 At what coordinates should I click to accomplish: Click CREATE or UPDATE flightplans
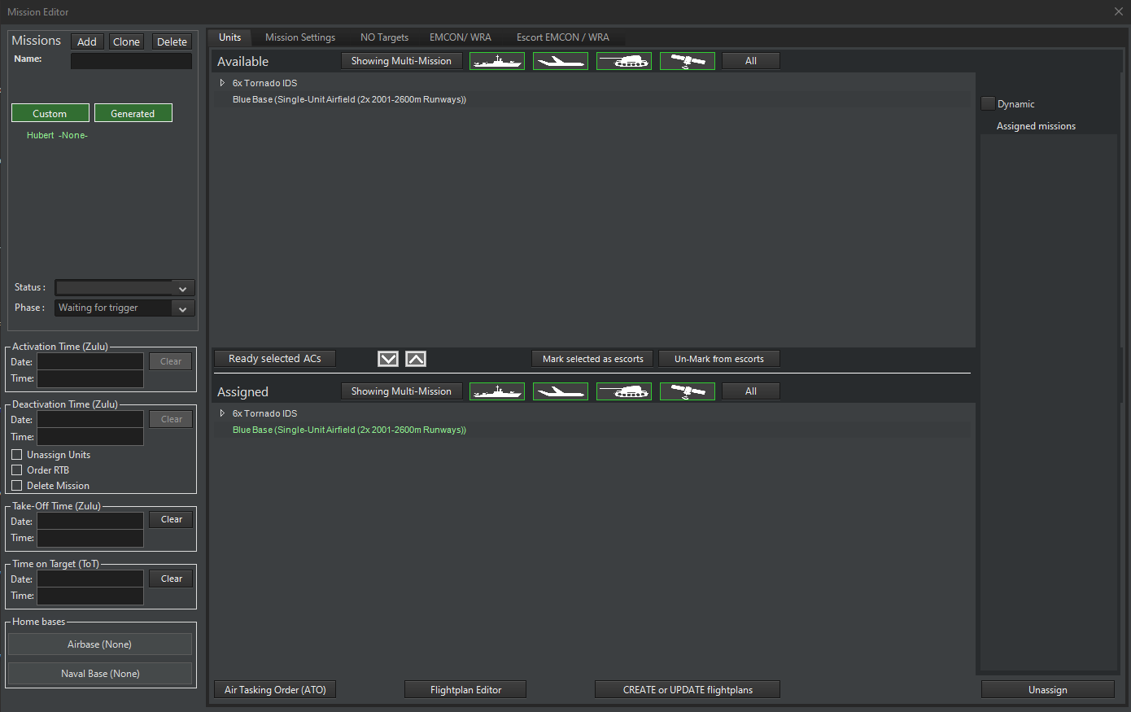coord(688,690)
